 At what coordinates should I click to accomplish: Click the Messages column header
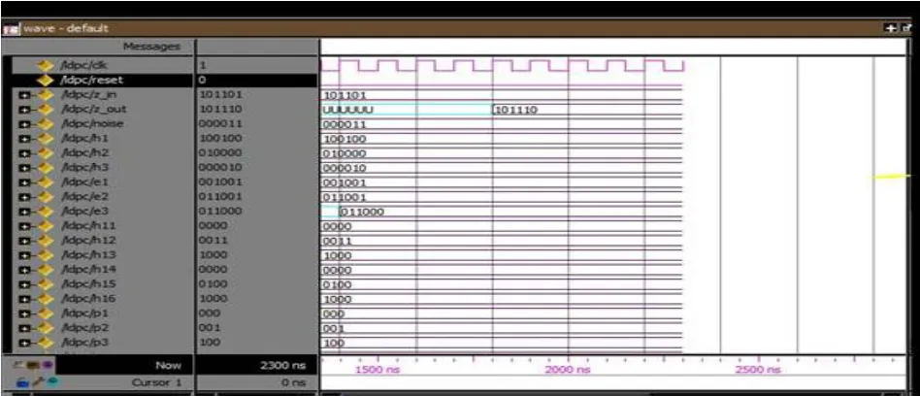pyautogui.click(x=151, y=47)
